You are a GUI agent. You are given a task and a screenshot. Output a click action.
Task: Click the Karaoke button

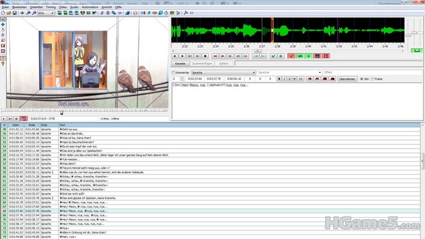(x=180, y=64)
